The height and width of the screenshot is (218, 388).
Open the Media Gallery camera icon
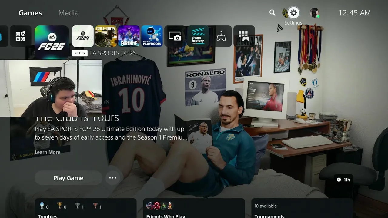pos(175,36)
